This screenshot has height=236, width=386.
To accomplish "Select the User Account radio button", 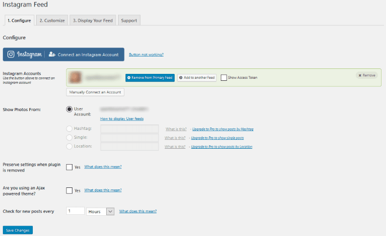I will point(69,109).
